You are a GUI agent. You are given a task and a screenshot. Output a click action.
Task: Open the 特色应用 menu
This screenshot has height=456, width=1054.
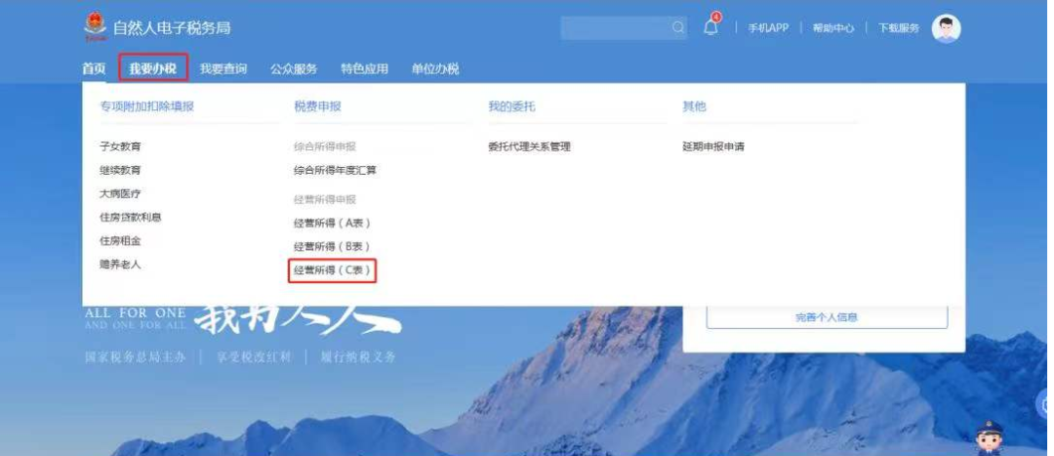pos(364,68)
